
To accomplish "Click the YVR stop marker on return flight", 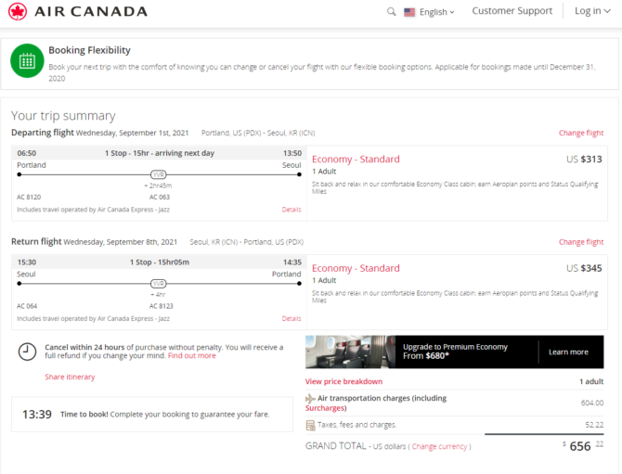I will [x=158, y=284].
